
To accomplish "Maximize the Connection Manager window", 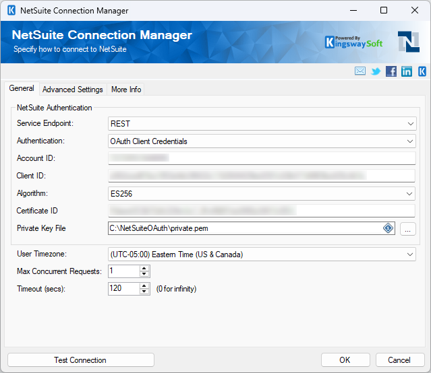I will (x=384, y=10).
